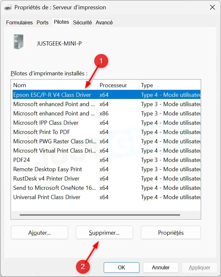
Task: Click the disabled Appliquer button
Action: point(199,267)
